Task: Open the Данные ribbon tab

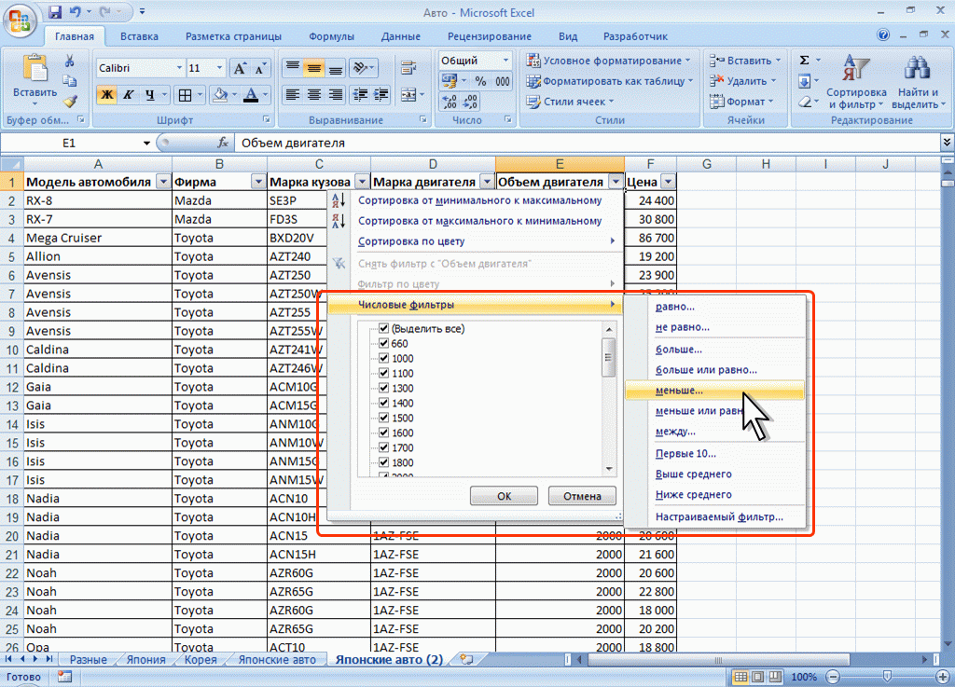Action: [401, 36]
